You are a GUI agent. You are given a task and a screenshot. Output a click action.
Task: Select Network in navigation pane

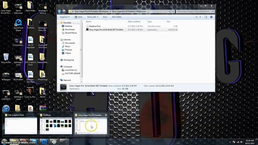pos(67,80)
